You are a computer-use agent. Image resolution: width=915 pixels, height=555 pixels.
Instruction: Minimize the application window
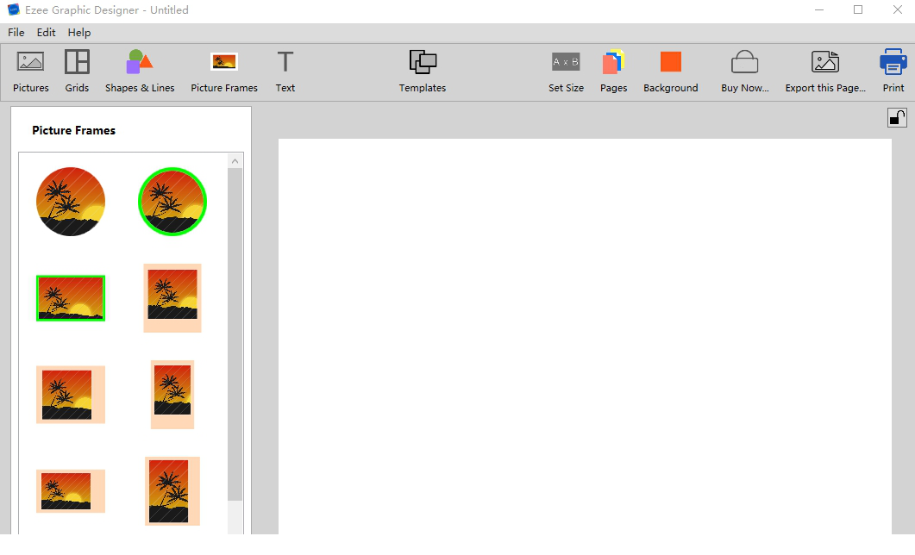pyautogui.click(x=819, y=10)
